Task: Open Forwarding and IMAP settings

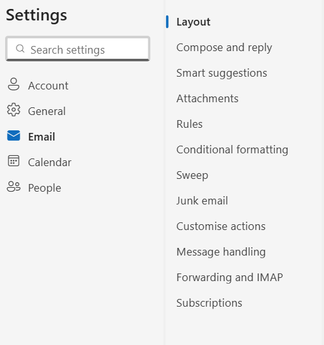Action: (x=229, y=277)
